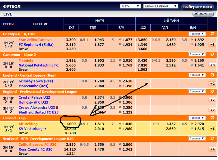Refresh Scotland SPFL Development League U20 odds
This screenshot has height=160, width=218.
pos(212,138)
